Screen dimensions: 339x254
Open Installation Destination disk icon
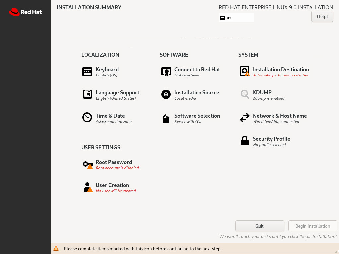(245, 71)
